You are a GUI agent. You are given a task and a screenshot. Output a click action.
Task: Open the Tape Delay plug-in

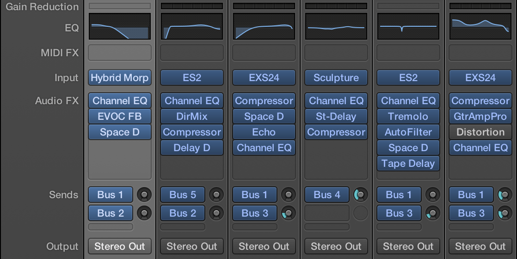coord(408,164)
